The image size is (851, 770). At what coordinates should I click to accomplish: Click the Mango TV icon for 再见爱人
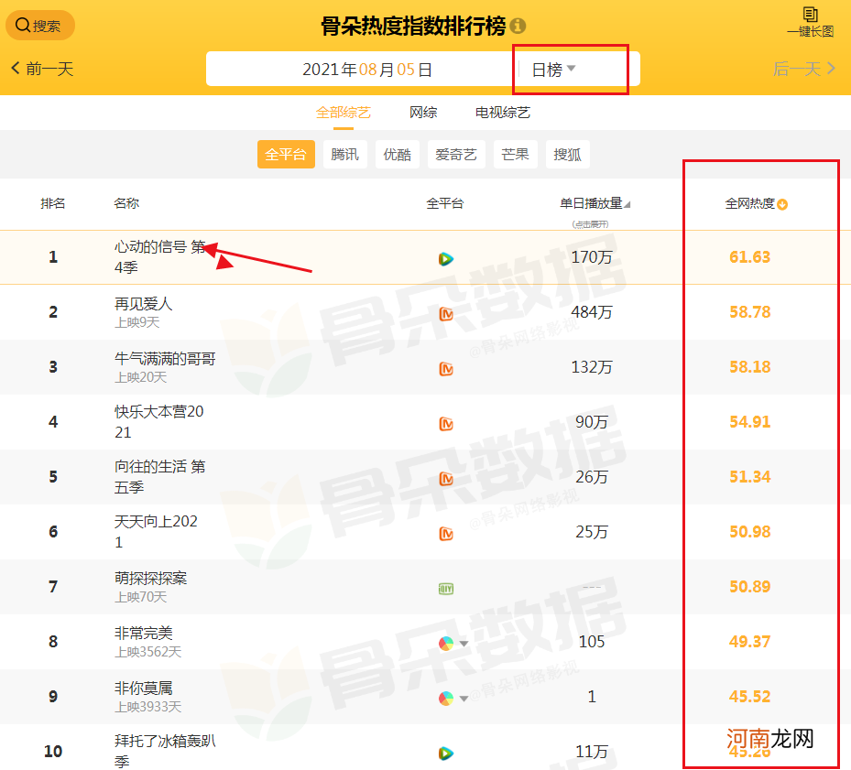pos(446,312)
